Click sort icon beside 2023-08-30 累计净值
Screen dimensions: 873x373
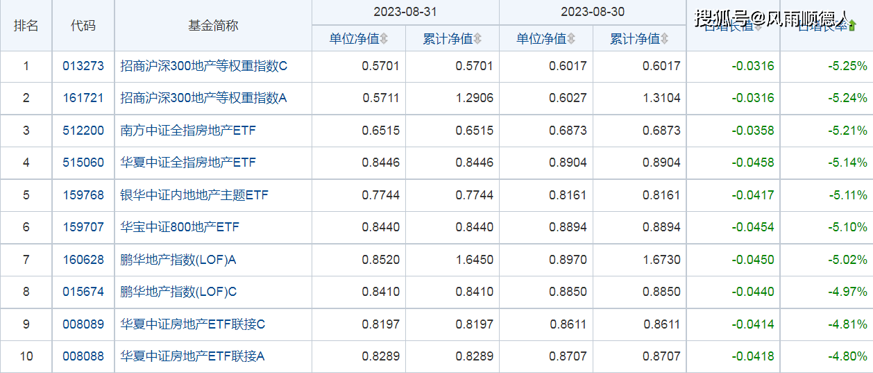pyautogui.click(x=665, y=39)
